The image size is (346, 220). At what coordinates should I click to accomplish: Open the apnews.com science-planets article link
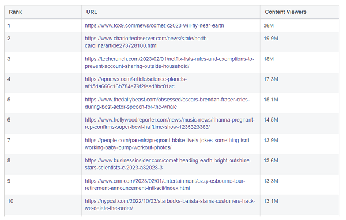point(136,83)
